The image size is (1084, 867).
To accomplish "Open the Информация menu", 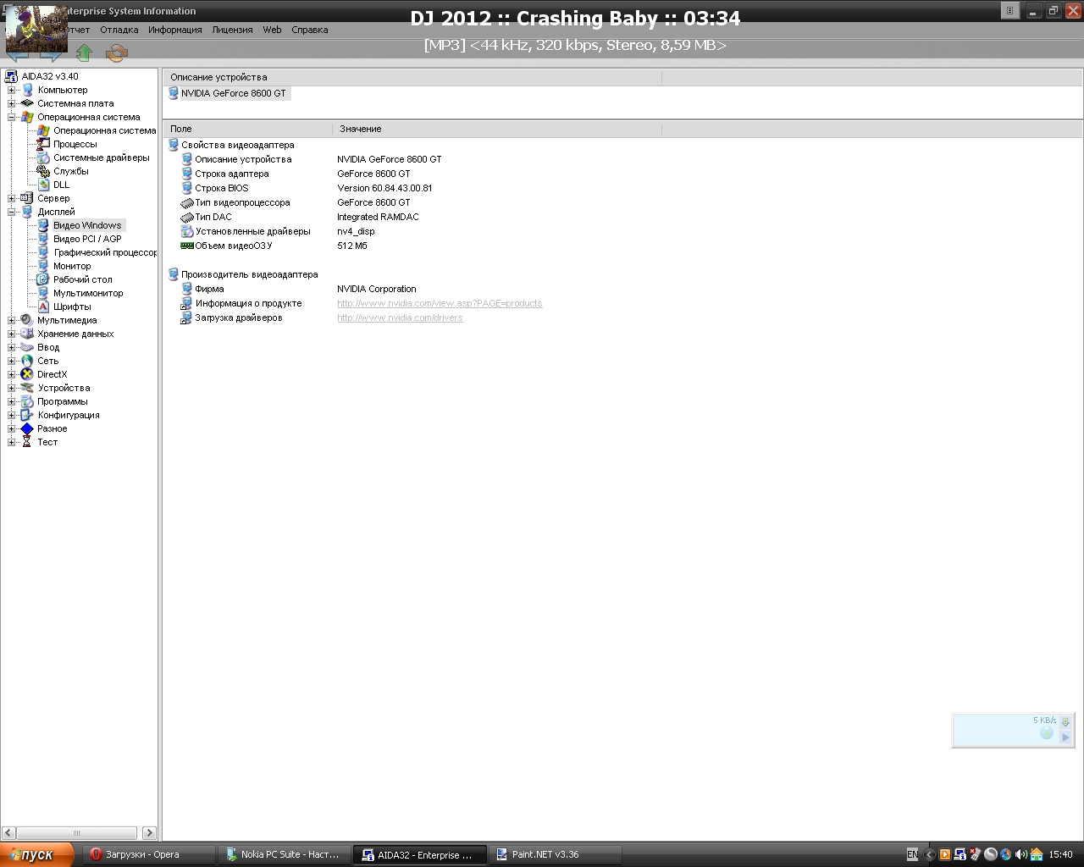I will 174,30.
